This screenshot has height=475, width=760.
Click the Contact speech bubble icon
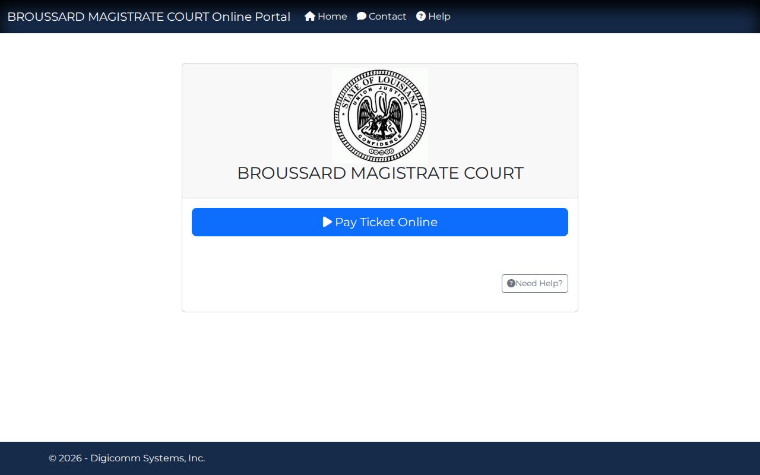point(362,17)
